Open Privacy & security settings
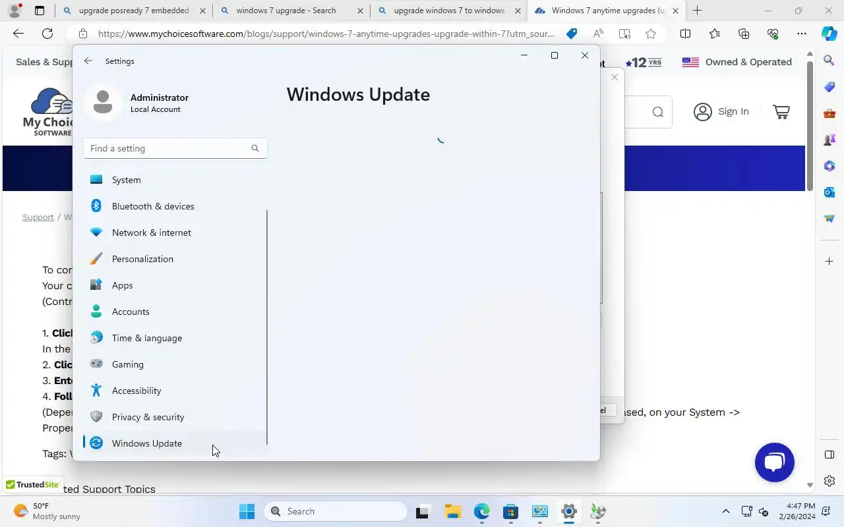The height and width of the screenshot is (527, 844). pos(175,417)
